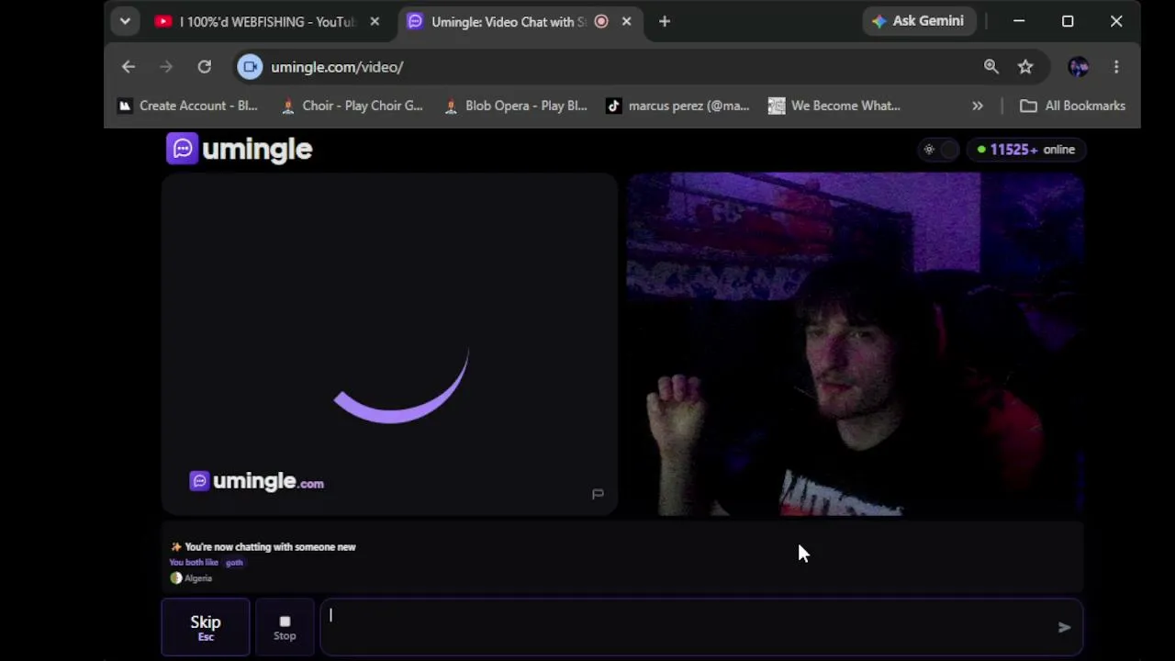Send the chat message with arrow icon
Screen dimensions: 1175x661
pyautogui.click(x=1064, y=627)
